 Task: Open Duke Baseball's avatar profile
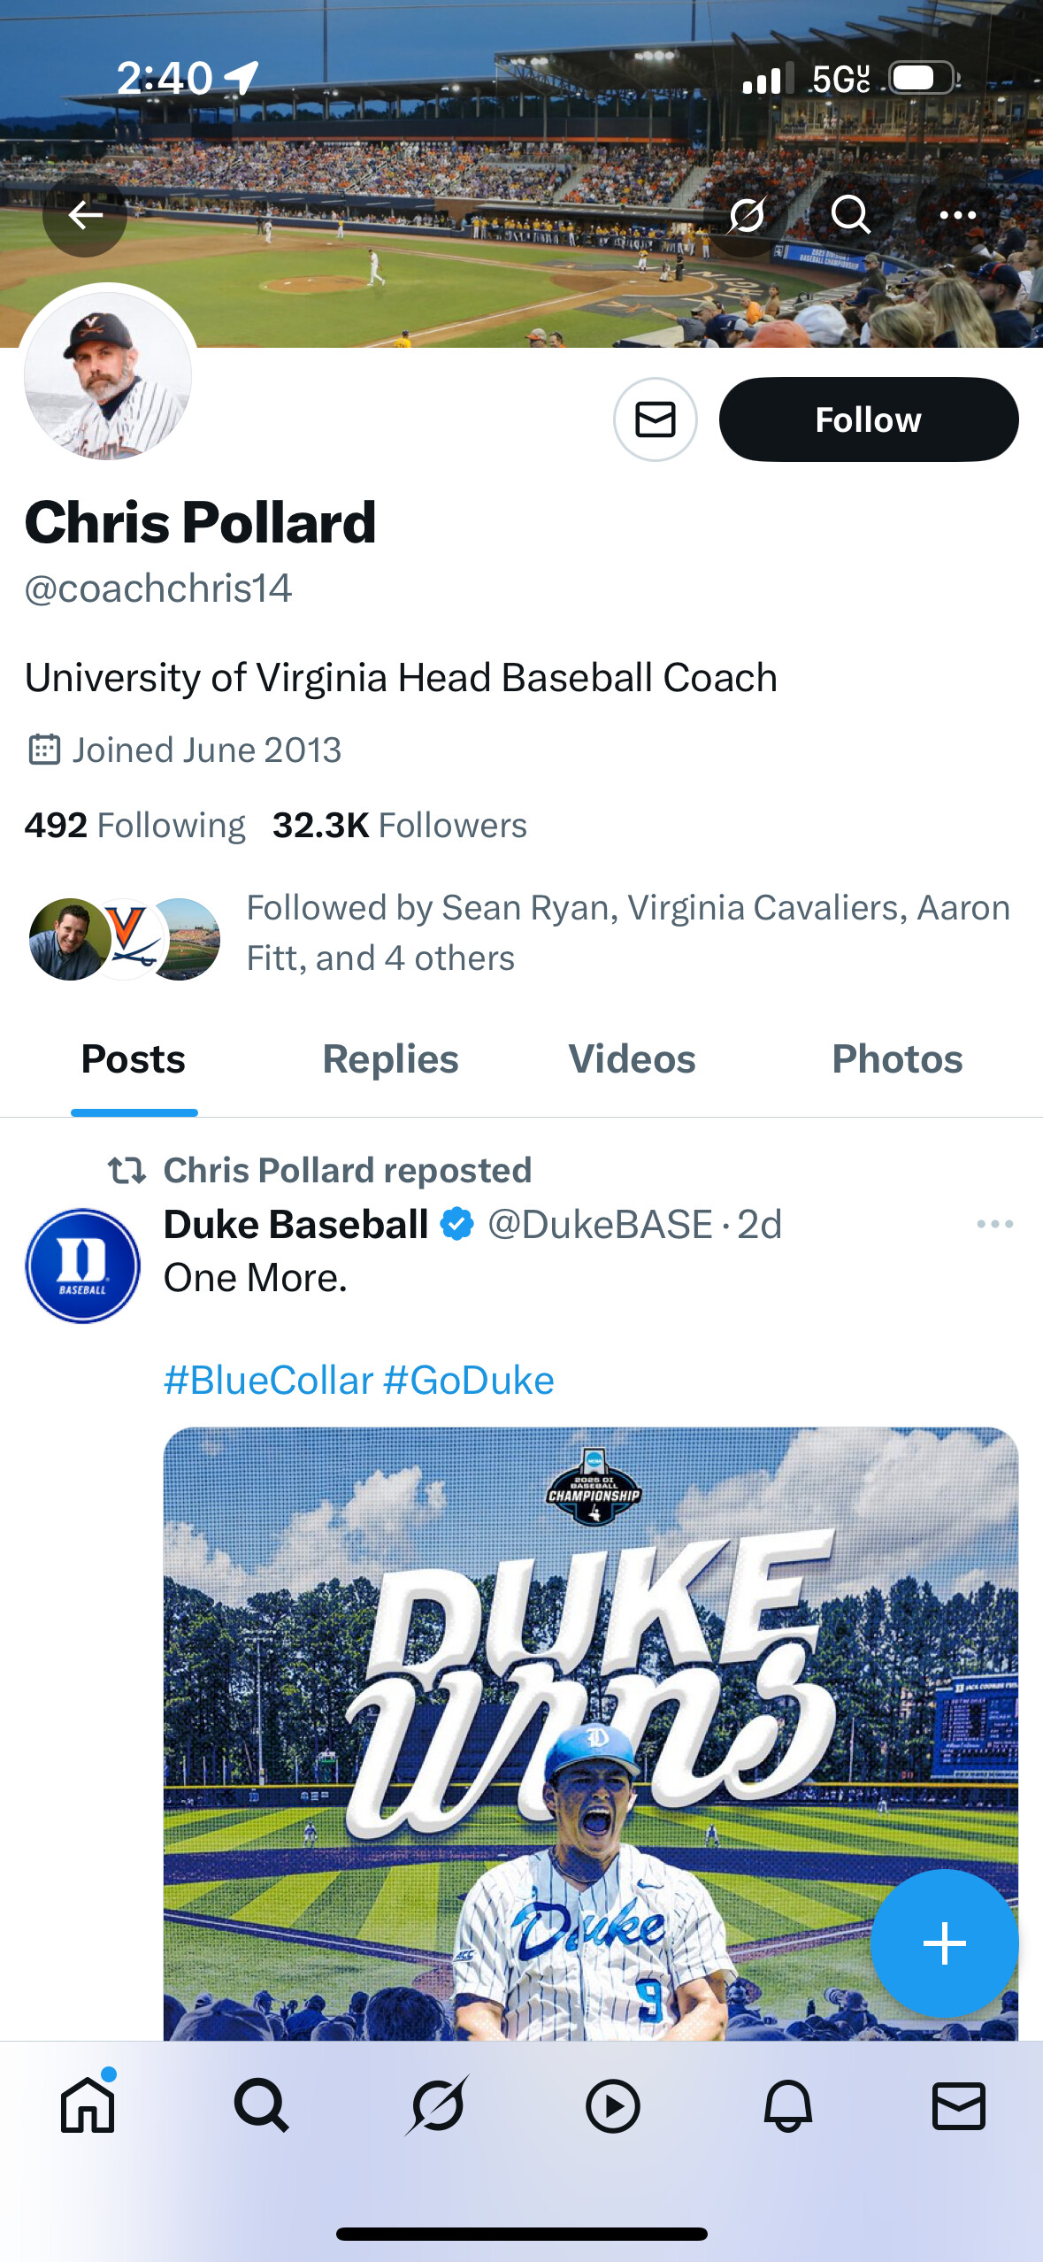[83, 1266]
